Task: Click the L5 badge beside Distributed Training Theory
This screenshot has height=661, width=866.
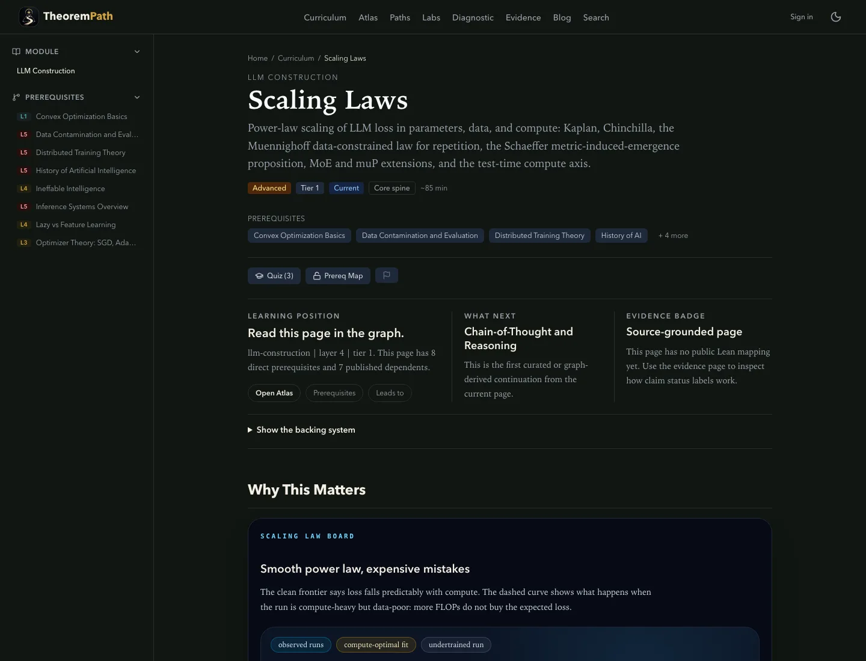Action: (x=23, y=153)
